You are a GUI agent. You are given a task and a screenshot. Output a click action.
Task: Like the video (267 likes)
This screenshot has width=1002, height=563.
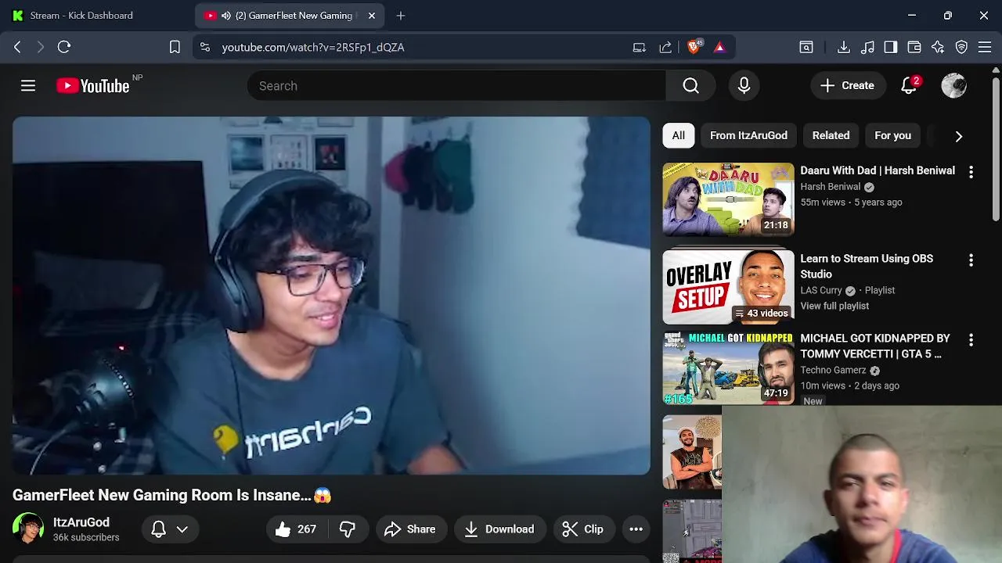point(295,529)
